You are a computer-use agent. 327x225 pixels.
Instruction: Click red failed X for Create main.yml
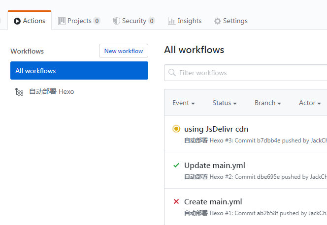coord(176,201)
